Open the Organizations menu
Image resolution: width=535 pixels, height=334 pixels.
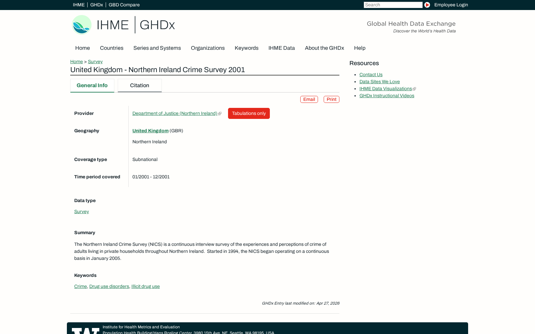208,48
